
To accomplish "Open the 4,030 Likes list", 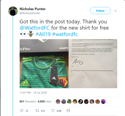I will 44,101.
